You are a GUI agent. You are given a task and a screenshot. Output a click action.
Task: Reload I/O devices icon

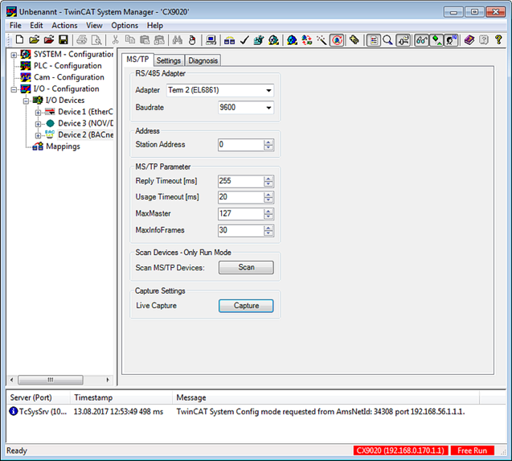tap(306, 40)
